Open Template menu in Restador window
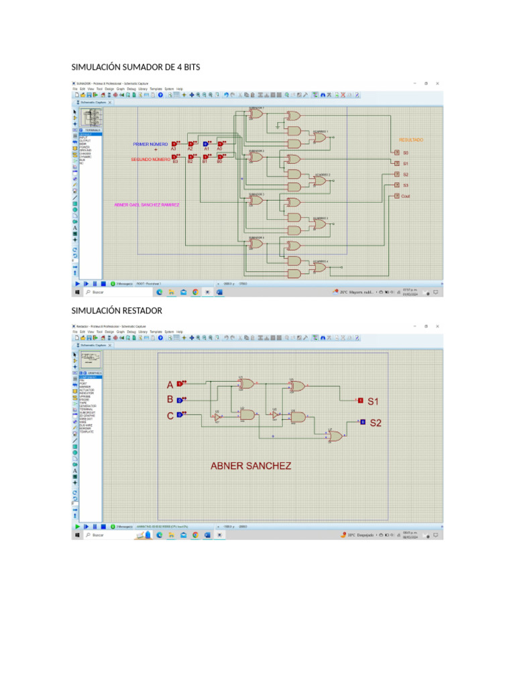The height and width of the screenshot is (687, 515). point(156,331)
